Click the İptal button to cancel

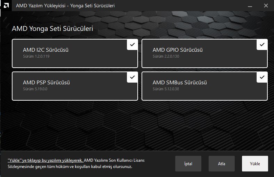click(x=188, y=163)
